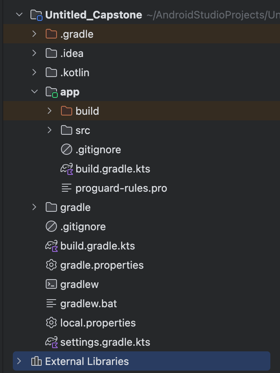Click the Gradle script icon on settings.gradle.kts

(x=52, y=342)
